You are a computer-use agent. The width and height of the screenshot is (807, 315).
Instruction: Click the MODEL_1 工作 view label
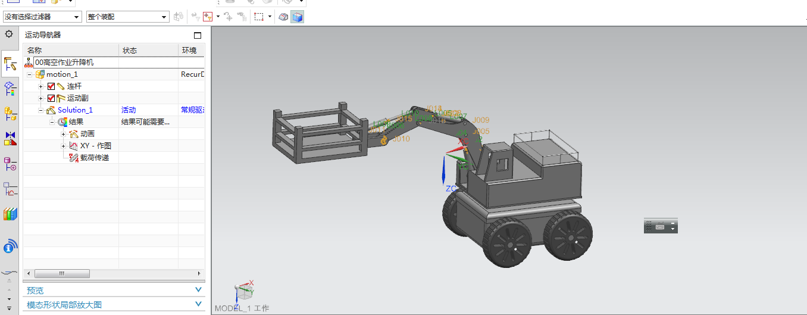[x=242, y=308]
